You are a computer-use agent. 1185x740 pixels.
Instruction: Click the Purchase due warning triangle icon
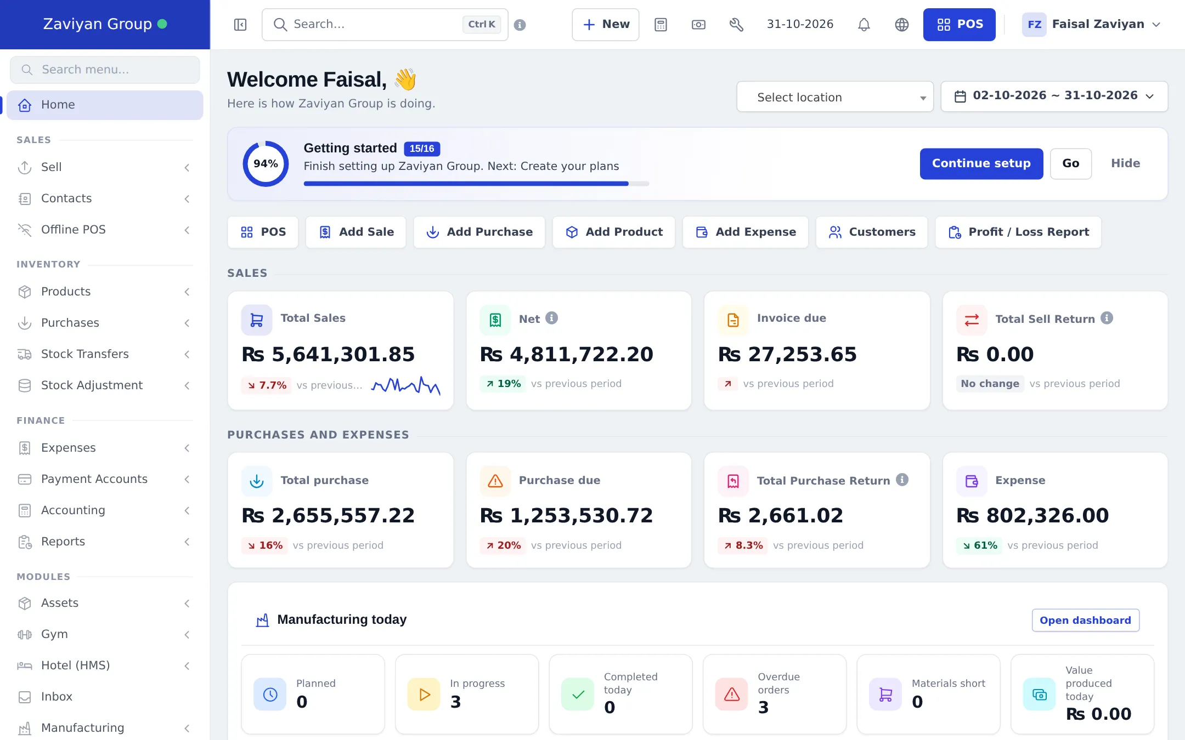495,481
